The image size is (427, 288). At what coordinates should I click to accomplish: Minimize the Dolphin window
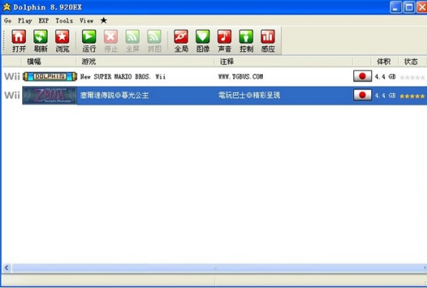point(396,7)
